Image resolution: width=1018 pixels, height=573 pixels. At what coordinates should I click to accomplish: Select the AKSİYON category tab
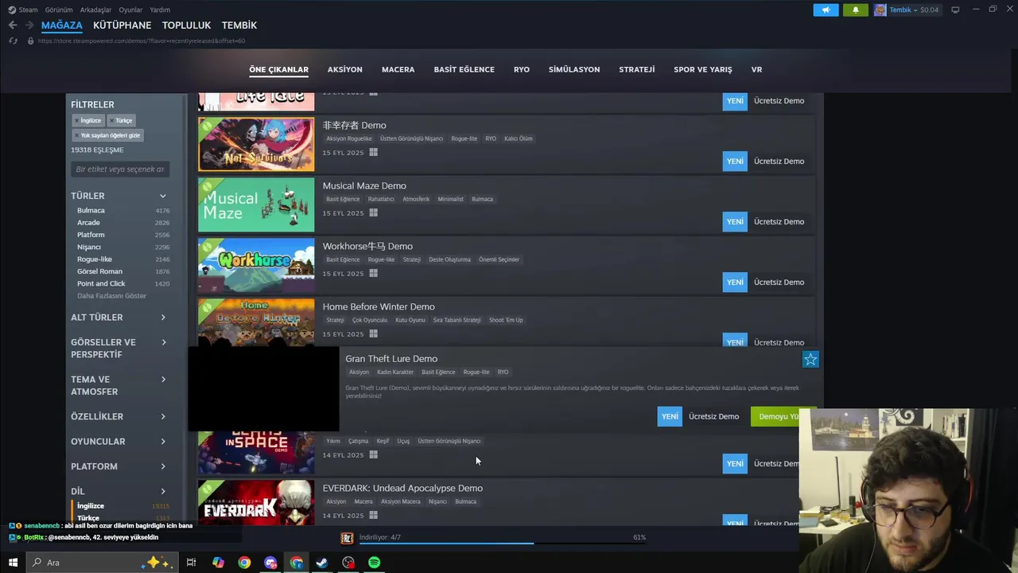pyautogui.click(x=345, y=70)
